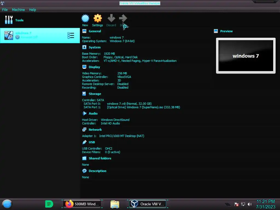Screen dimensions: 280x210
Task: Open the windows 7 VM list menu icon
Action: [x=71, y=35]
